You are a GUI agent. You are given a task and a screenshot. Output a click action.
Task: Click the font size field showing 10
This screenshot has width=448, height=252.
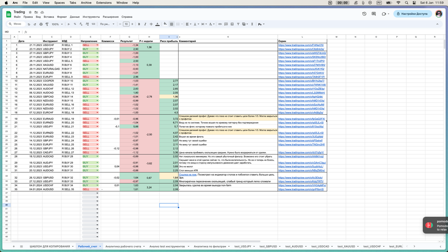click(x=126, y=24)
